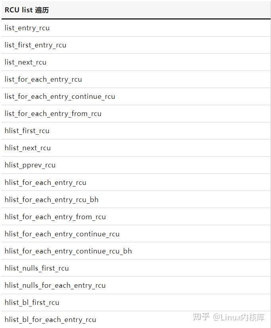
Task: Click hlist_nulls_for_each_entry_rcu entry
Action: pos(55,285)
